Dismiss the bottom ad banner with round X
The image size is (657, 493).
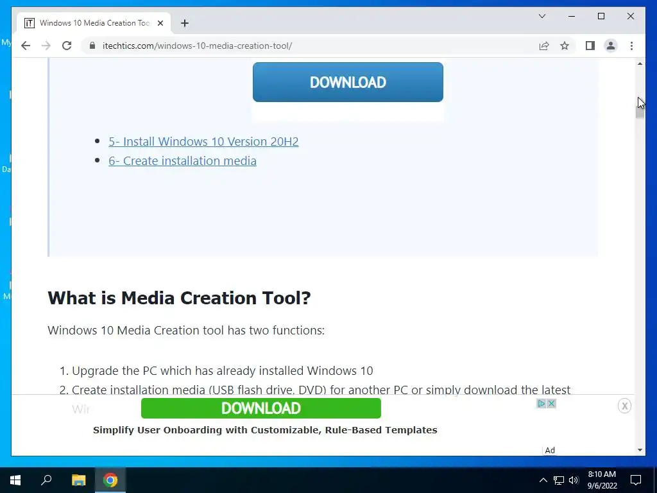tap(624, 406)
